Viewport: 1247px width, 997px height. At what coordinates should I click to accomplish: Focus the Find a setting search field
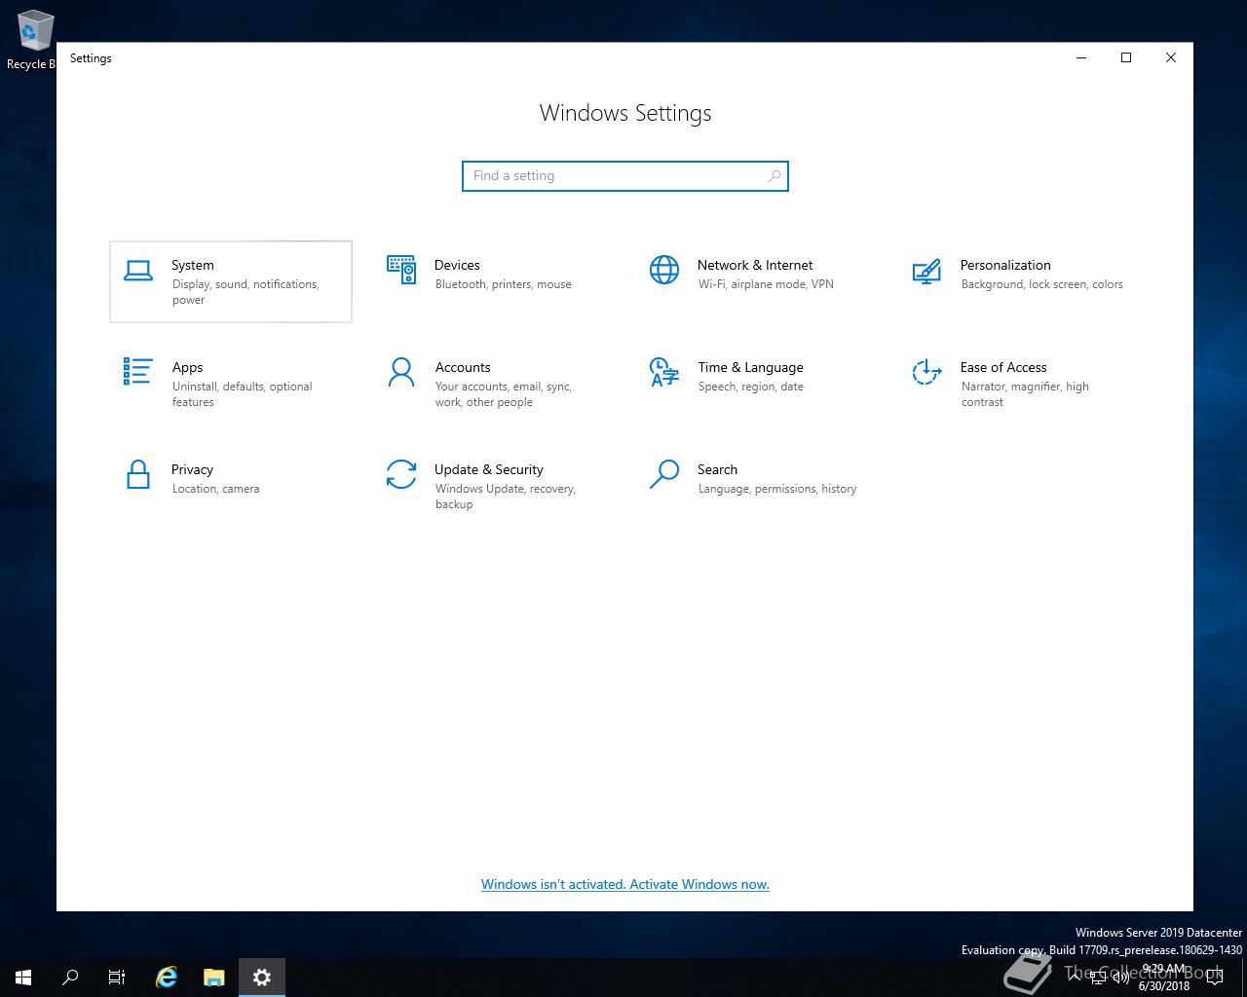[625, 176]
